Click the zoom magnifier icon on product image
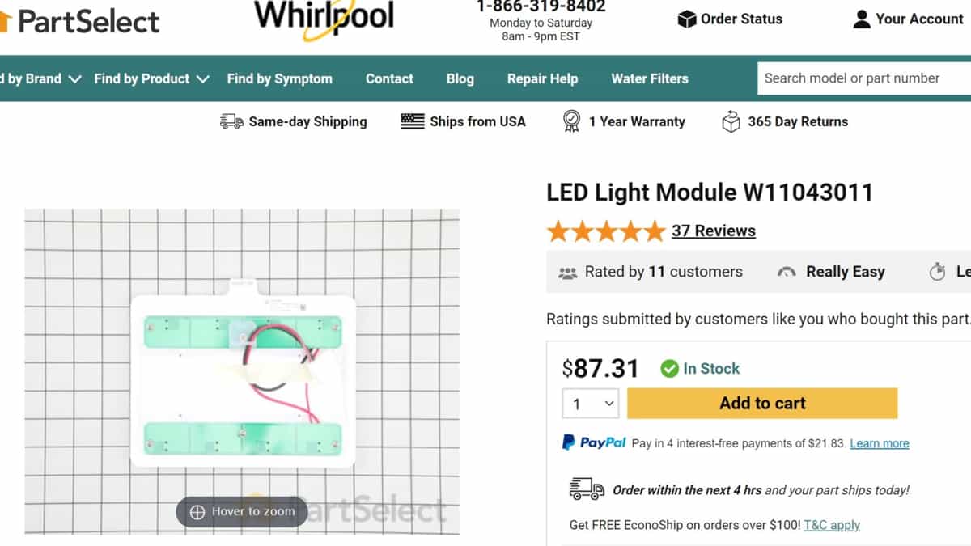The width and height of the screenshot is (971, 546). 198,511
